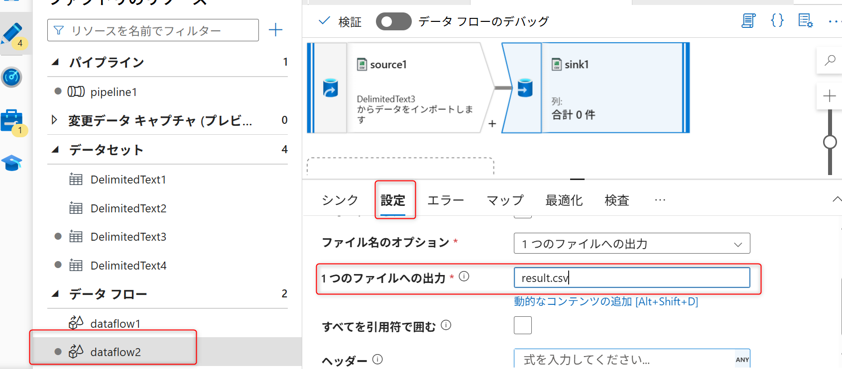Open more tabs ellipsis after 検査
This screenshot has width=842, height=369.
(660, 200)
